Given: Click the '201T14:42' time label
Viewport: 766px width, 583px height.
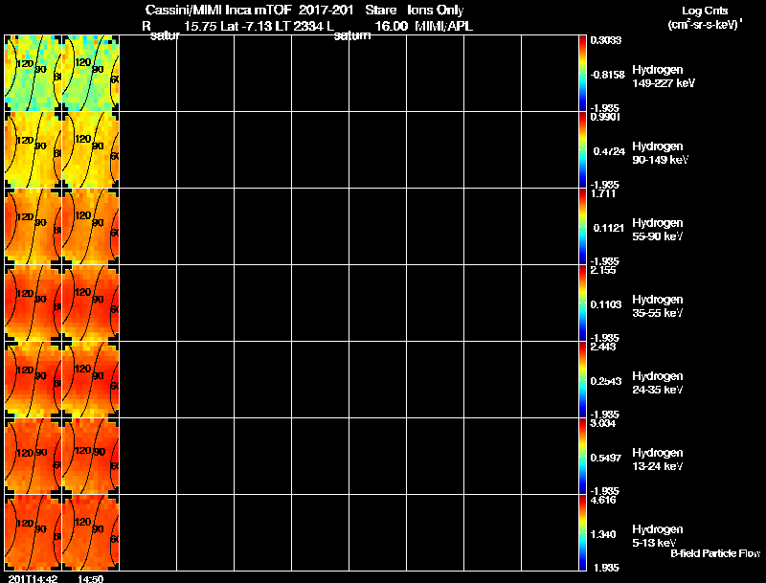Looking at the screenshot, I should [34, 579].
